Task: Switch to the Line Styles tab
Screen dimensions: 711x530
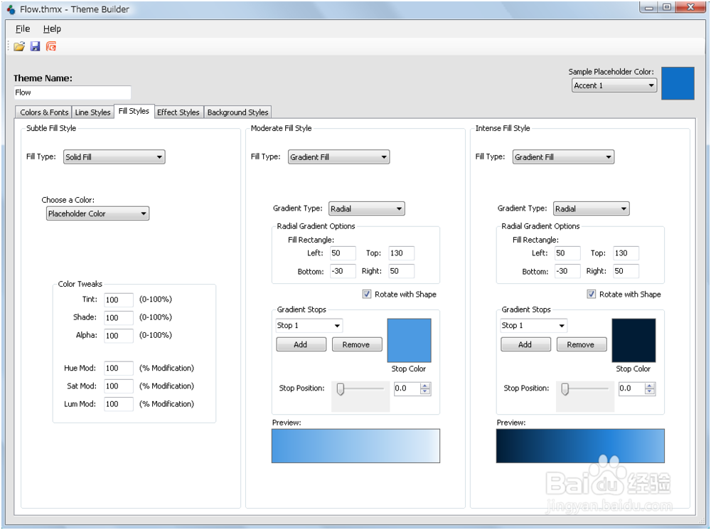Action: click(x=92, y=112)
